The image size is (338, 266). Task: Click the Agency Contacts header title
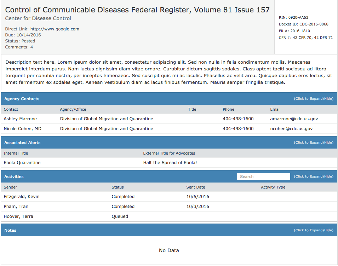[x=22, y=99]
